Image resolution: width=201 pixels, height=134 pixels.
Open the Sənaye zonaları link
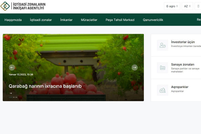click(x=183, y=65)
